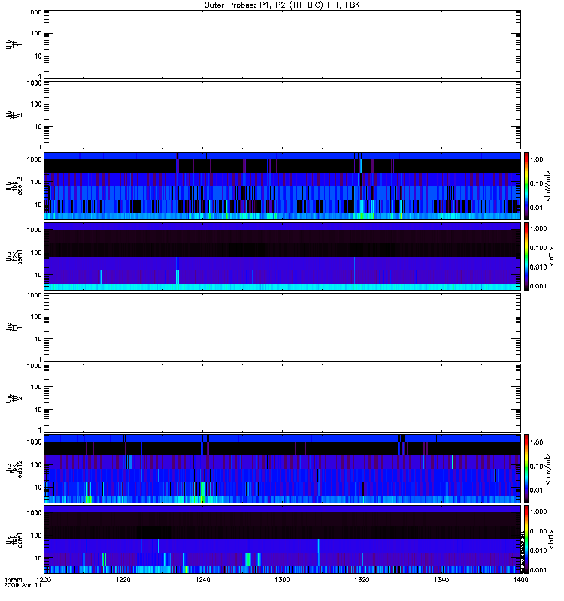Viewport: 564px width, 601px height.
Task: Click the 10 y-axis label of thb fbk edc12
Action: point(38,204)
